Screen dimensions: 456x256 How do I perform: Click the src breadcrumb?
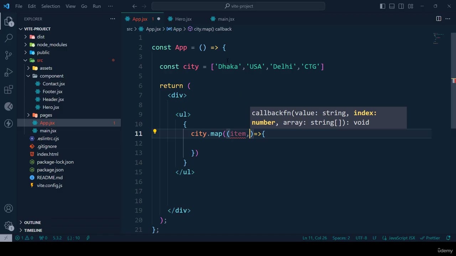pos(130,29)
